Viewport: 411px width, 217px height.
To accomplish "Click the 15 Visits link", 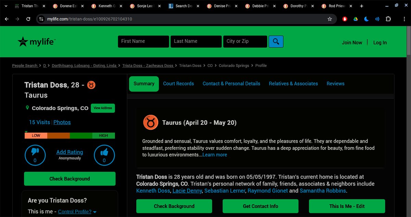I will tap(39, 122).
